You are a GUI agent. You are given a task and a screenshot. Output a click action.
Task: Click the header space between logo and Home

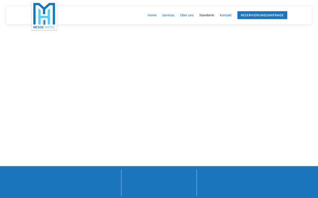pos(102,15)
